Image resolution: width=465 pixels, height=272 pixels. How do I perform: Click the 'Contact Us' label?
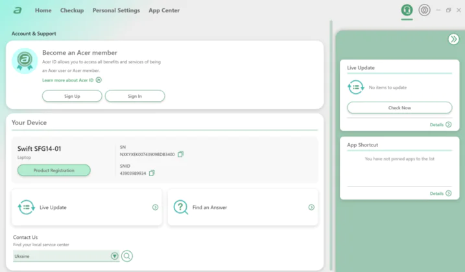(25, 237)
